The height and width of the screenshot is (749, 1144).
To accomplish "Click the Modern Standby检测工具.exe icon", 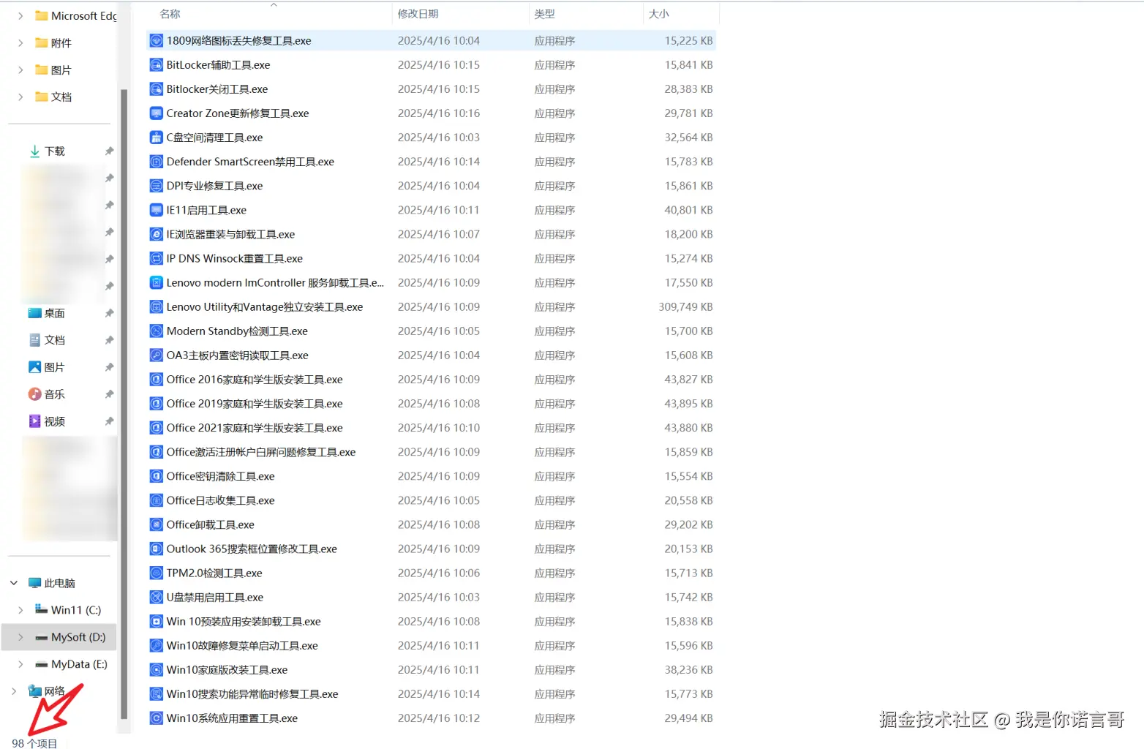I will coord(156,331).
